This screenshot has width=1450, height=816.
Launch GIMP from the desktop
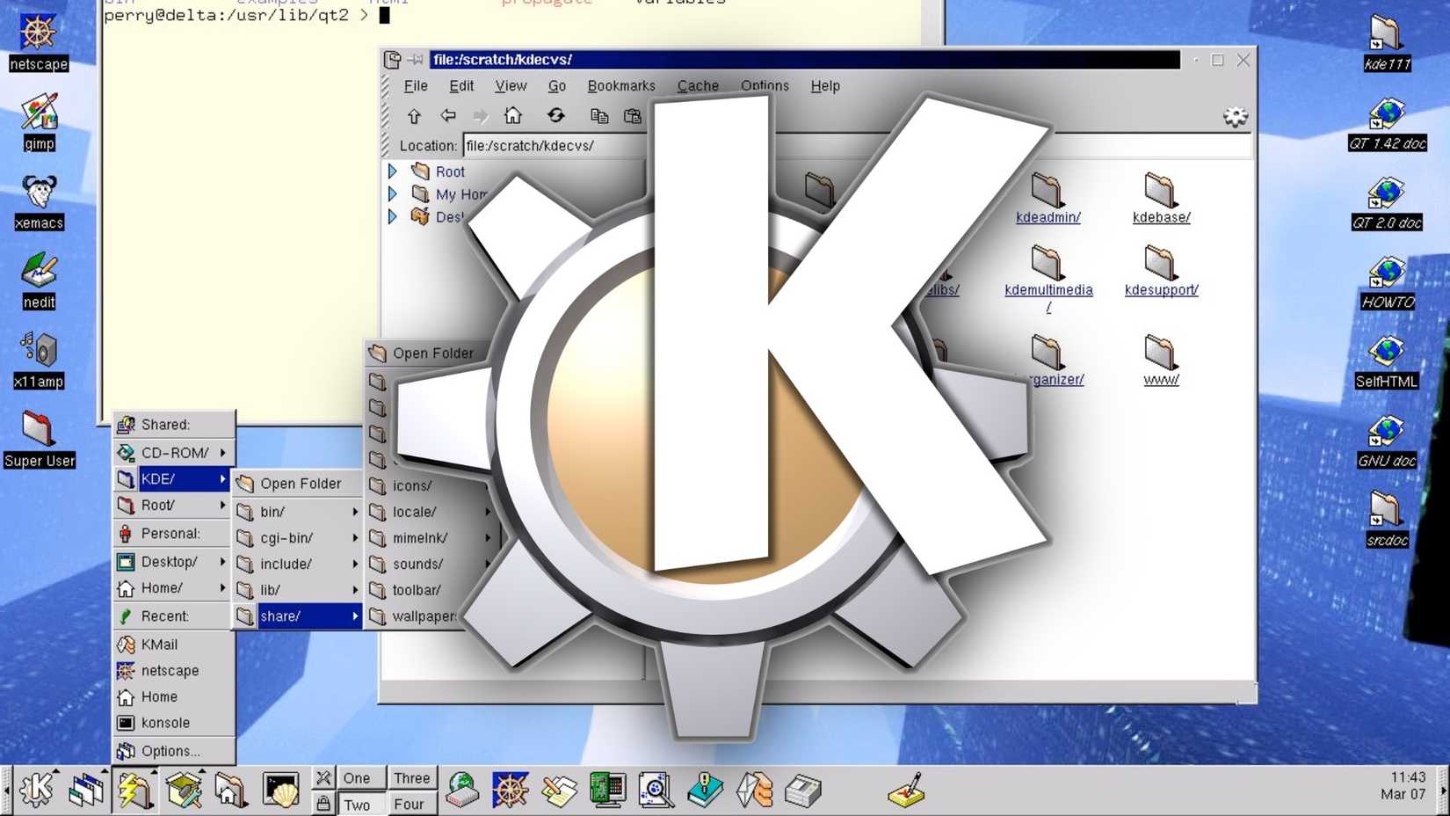[38, 114]
